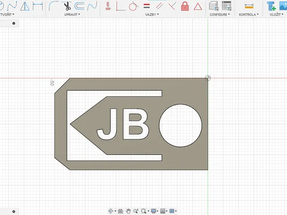Select the Fillet tool
Viewport: 287px width, 215px height.
coord(53,6)
